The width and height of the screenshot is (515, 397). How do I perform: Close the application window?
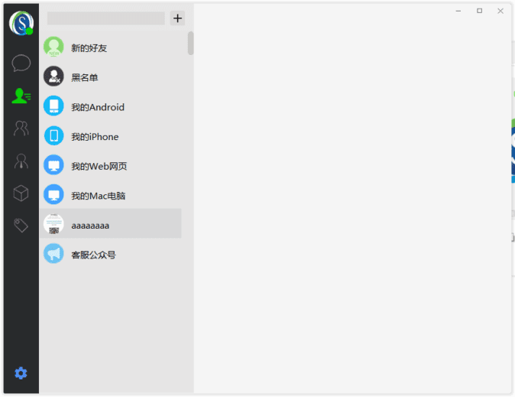tap(500, 11)
